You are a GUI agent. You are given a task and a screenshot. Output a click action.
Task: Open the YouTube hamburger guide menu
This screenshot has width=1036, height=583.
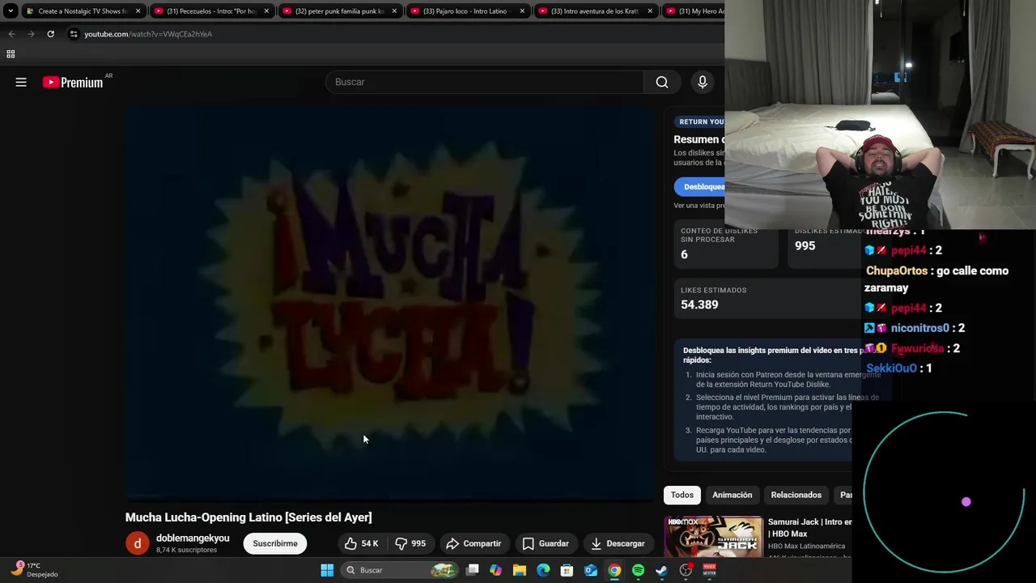point(21,82)
